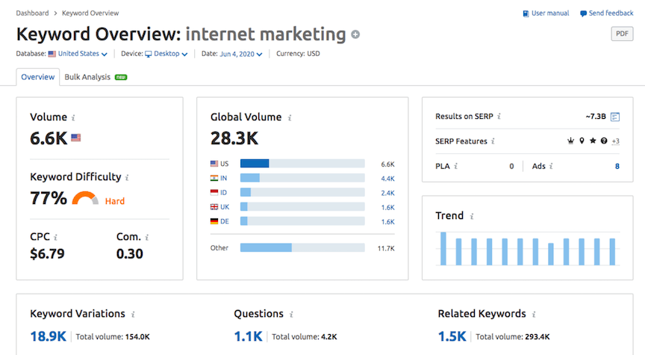Click the map pin SERP feature icon
Screen dimensions: 645x355
click(582, 141)
